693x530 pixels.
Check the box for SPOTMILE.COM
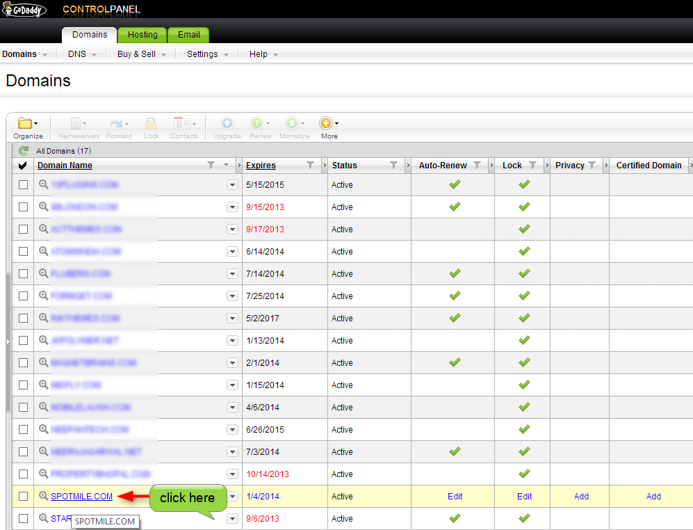(24, 497)
